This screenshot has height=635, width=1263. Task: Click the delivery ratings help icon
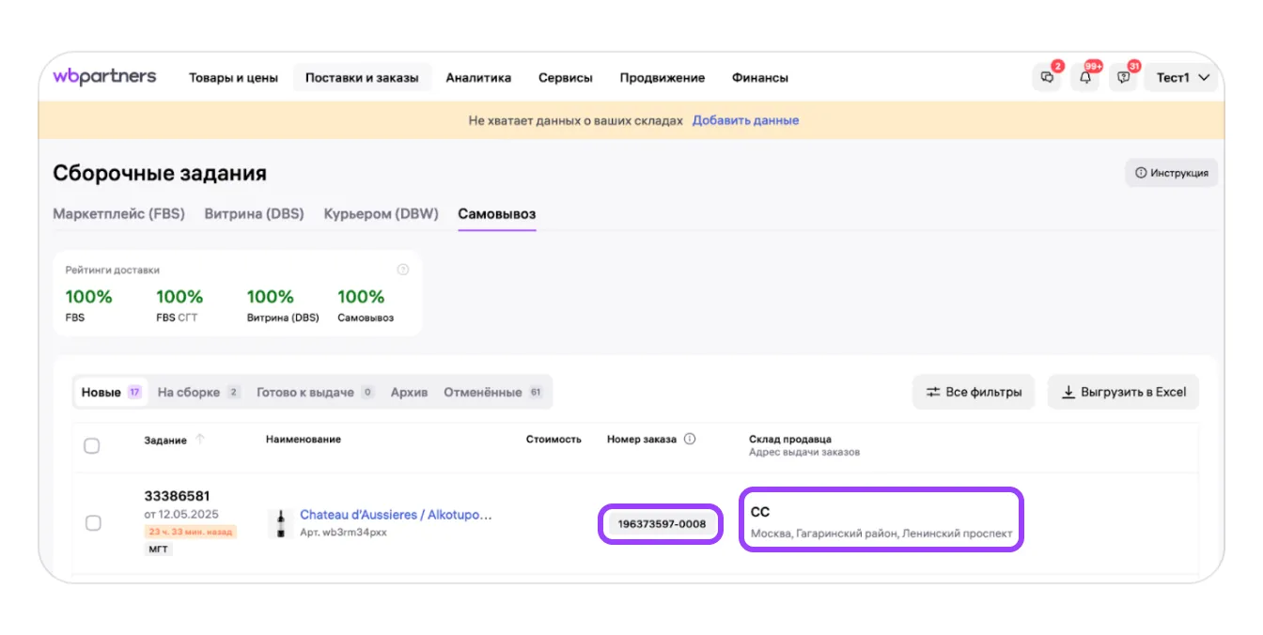pyautogui.click(x=403, y=270)
